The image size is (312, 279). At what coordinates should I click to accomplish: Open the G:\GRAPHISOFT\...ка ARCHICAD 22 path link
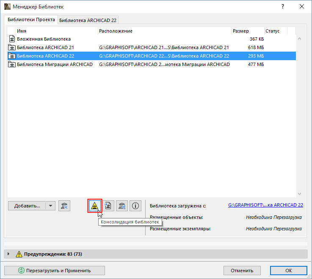pyautogui.click(x=265, y=205)
